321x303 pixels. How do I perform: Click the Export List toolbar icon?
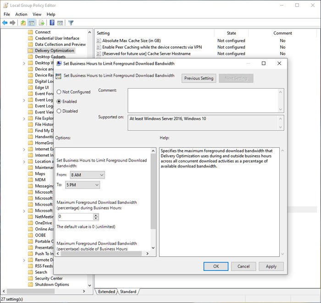coord(42,23)
